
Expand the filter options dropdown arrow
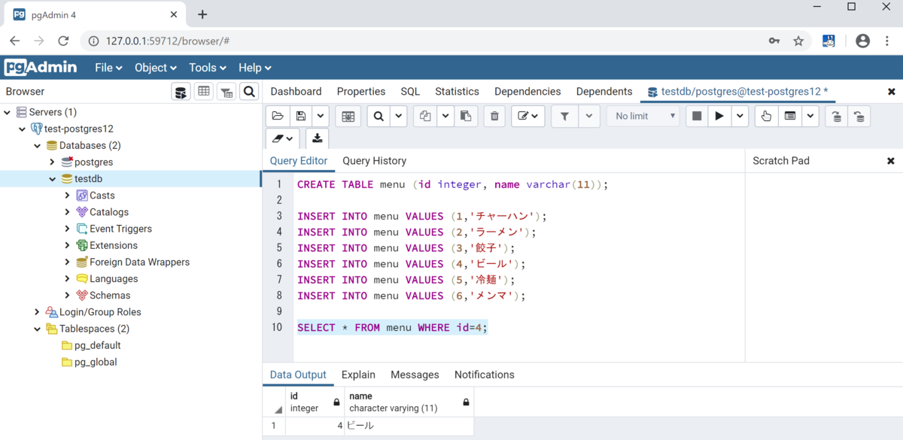pos(588,116)
